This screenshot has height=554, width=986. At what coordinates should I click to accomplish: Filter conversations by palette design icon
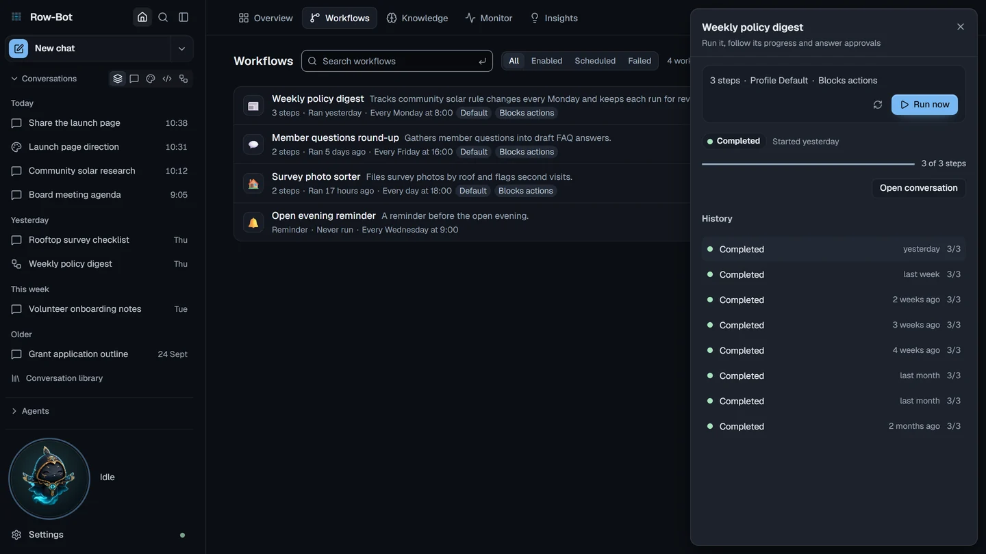[151, 79]
